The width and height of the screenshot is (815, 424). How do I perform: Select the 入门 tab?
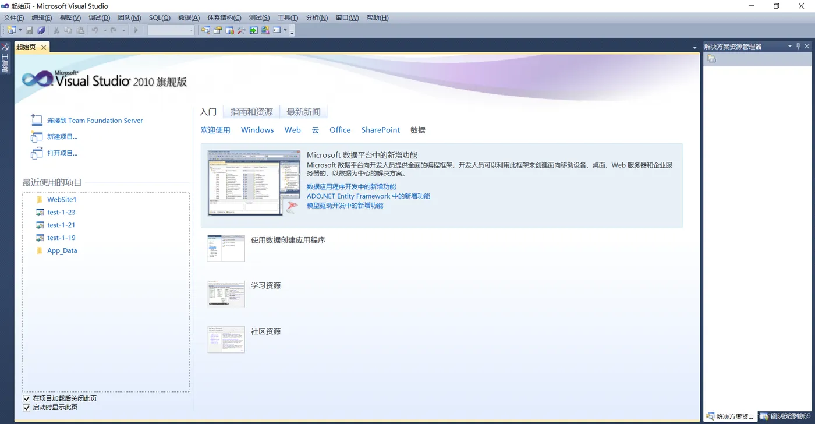208,112
